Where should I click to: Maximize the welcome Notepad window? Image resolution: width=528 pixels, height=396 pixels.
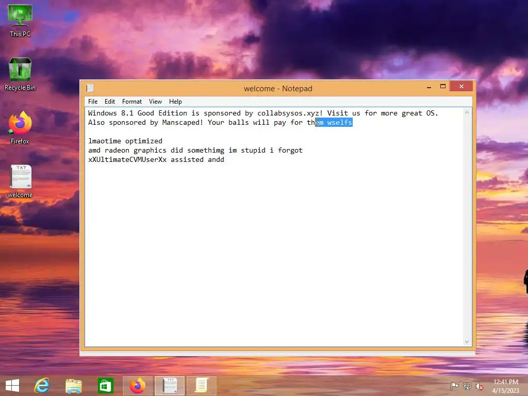(x=443, y=87)
